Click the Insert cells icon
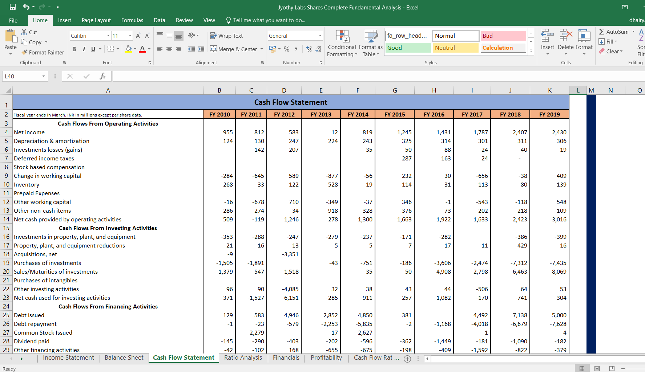Image resolution: width=645 pixels, height=372 pixels. point(547,36)
